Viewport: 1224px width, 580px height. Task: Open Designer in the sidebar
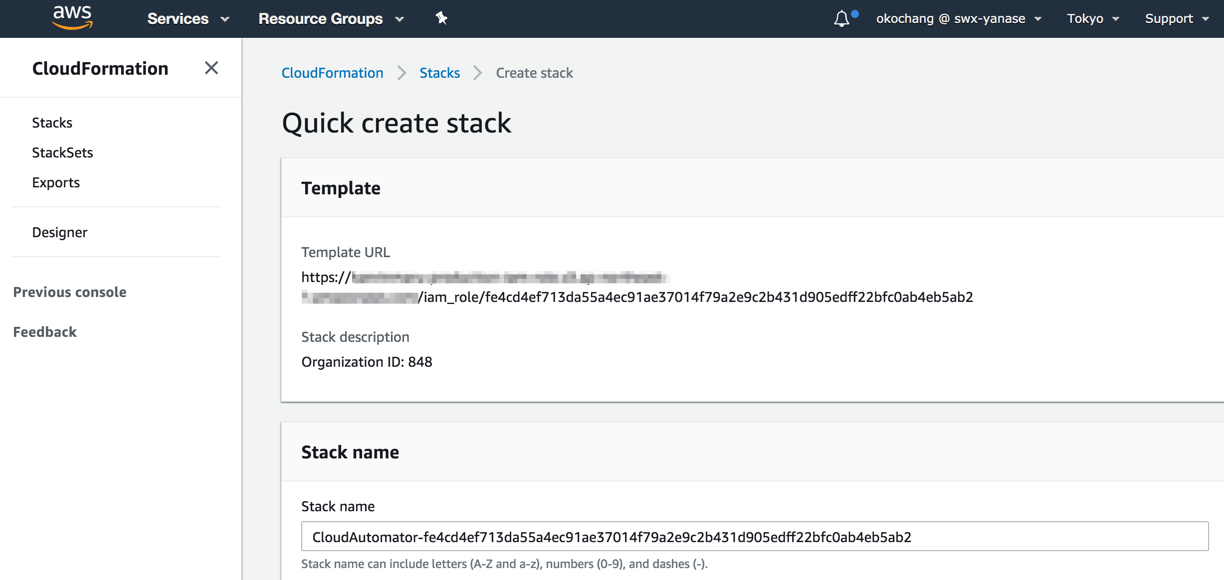(59, 232)
